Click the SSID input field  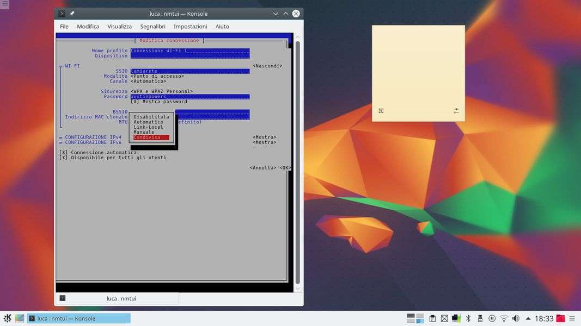189,71
